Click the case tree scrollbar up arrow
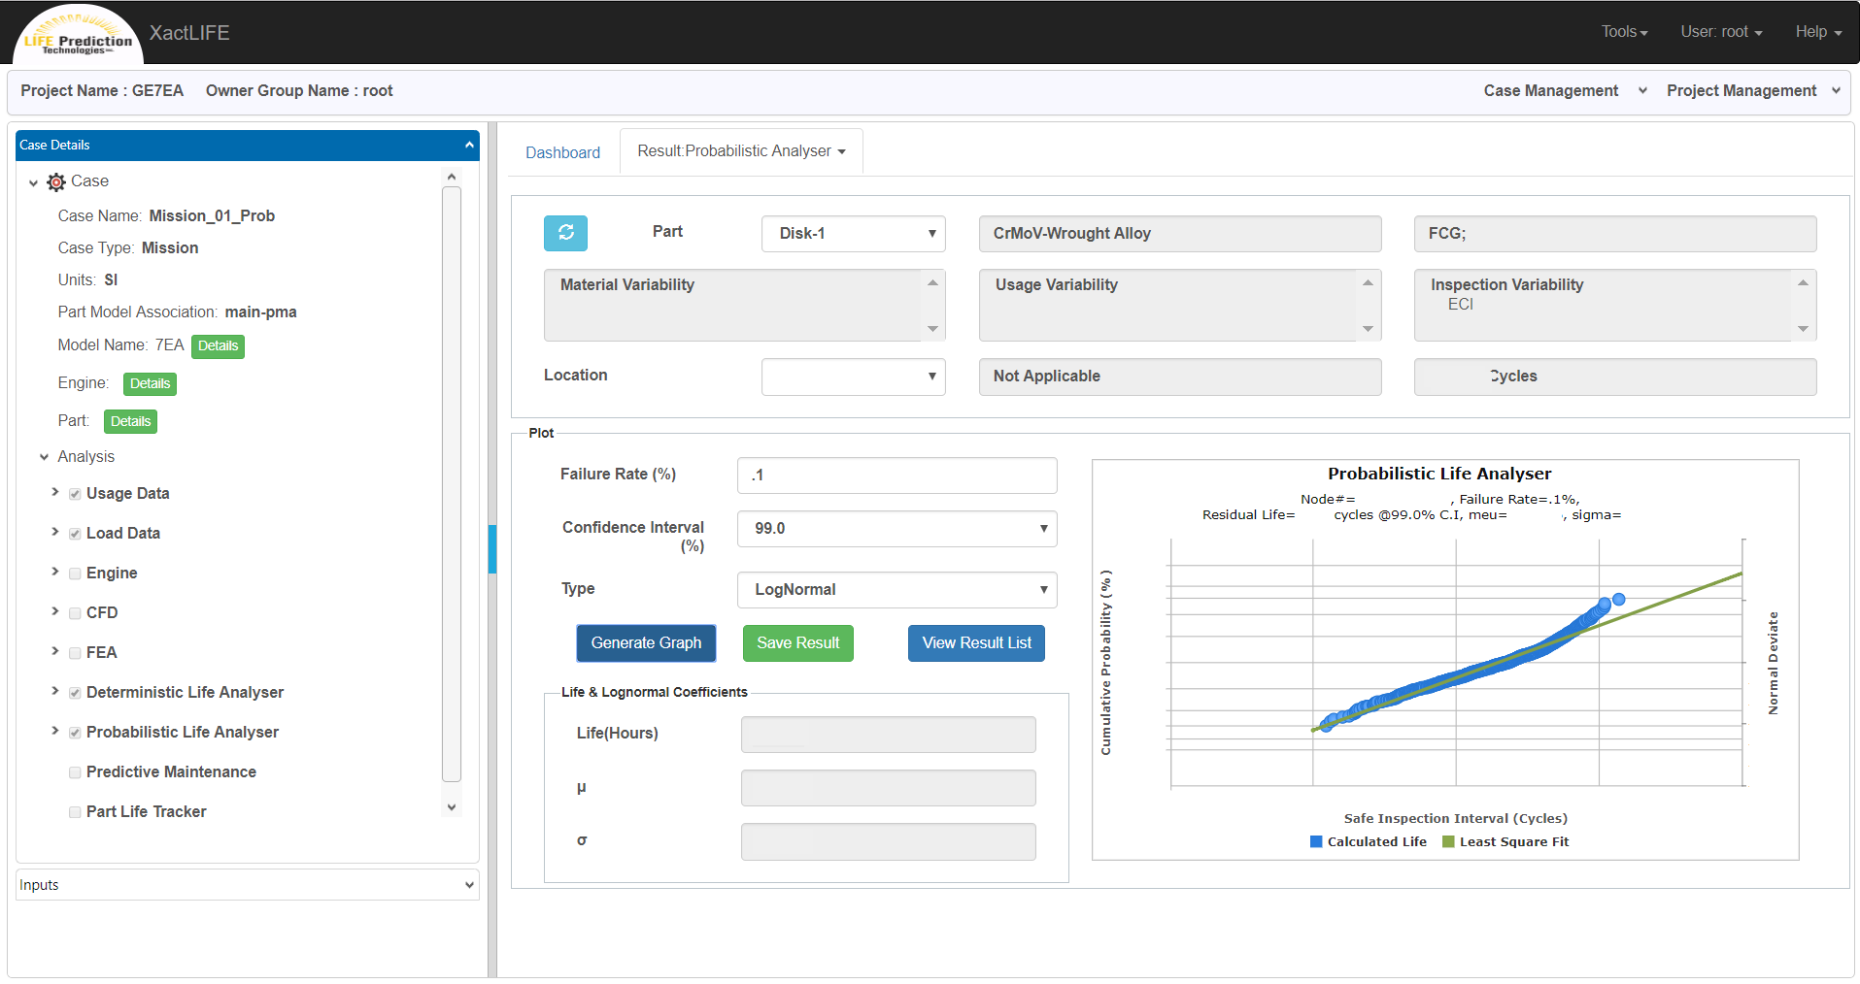This screenshot has width=1860, height=984. tap(452, 177)
